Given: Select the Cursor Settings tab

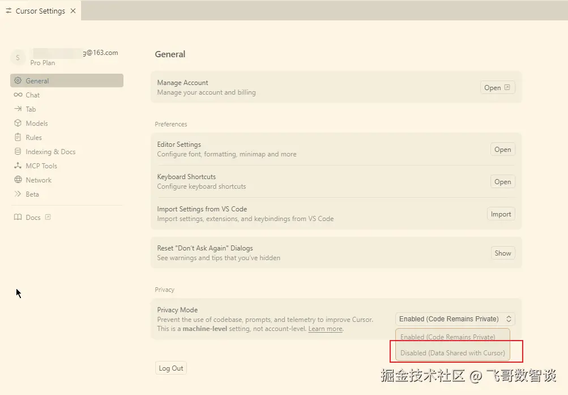Looking at the screenshot, I should pos(40,11).
